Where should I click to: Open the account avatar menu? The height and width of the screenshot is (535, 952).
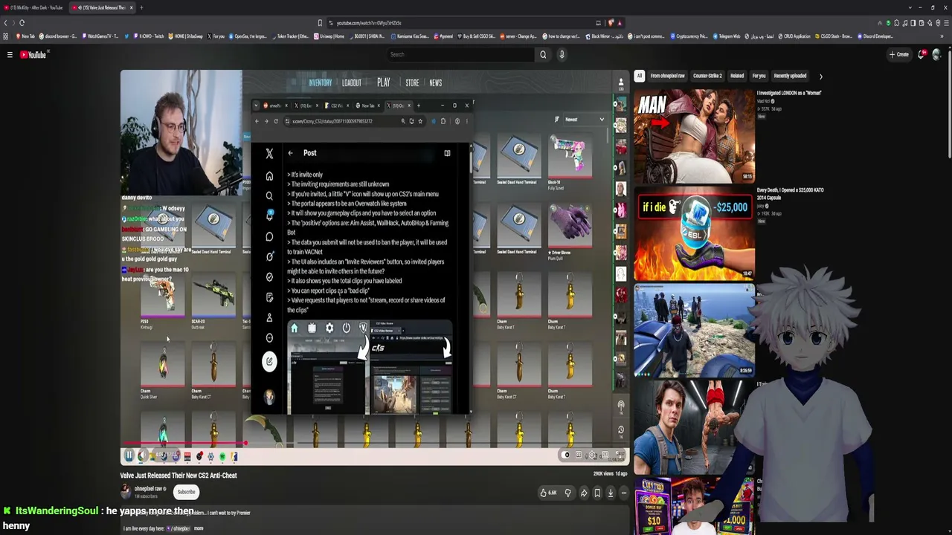pyautogui.click(x=936, y=54)
